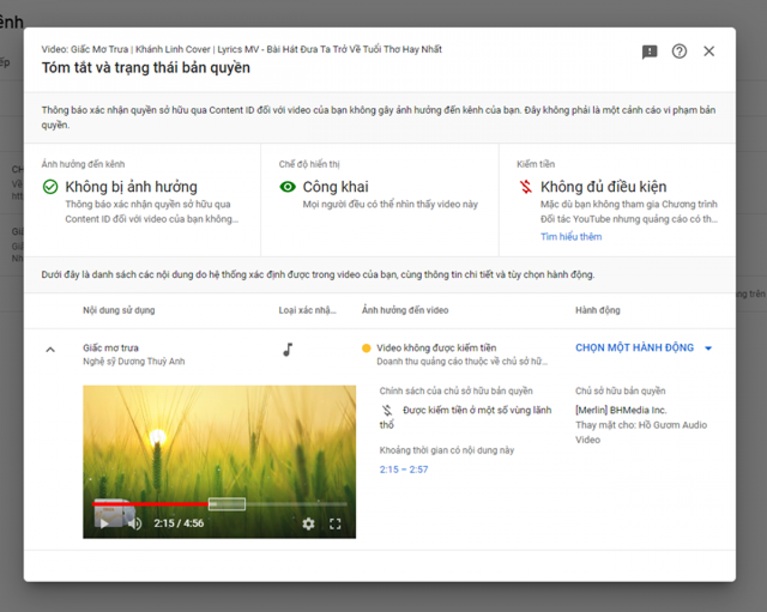The height and width of the screenshot is (612, 767).
Task: Click the send feedback icon in dialog header
Action: 649,52
